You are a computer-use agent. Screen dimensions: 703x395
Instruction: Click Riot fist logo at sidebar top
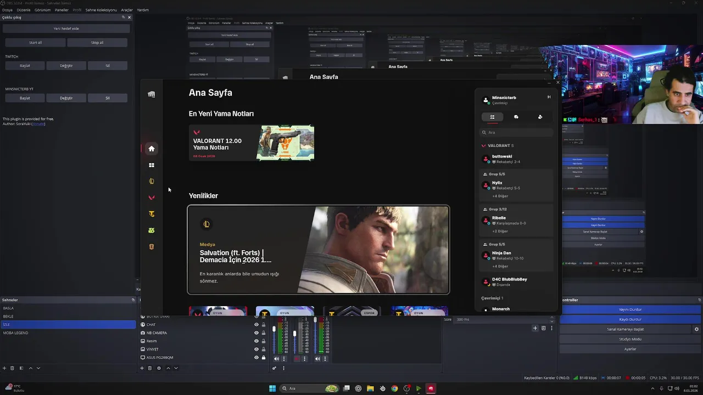click(x=152, y=94)
